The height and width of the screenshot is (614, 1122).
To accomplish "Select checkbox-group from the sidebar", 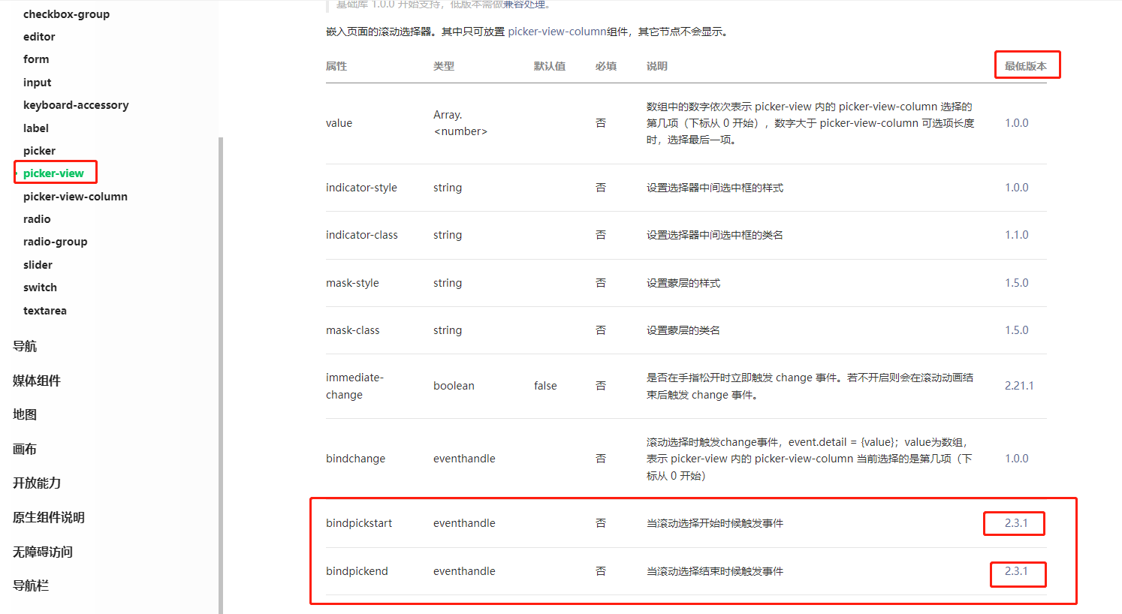I will click(x=68, y=14).
